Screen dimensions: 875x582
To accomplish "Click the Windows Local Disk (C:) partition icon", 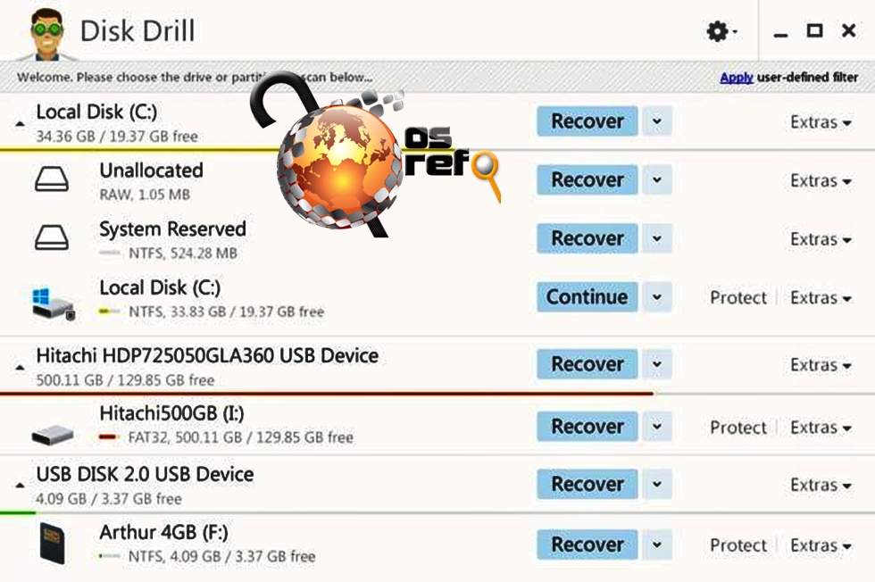I will point(53,304).
